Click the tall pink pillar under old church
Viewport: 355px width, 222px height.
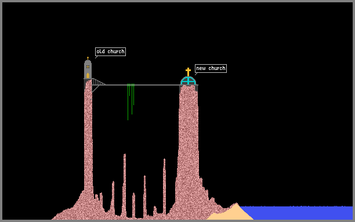(x=88, y=135)
